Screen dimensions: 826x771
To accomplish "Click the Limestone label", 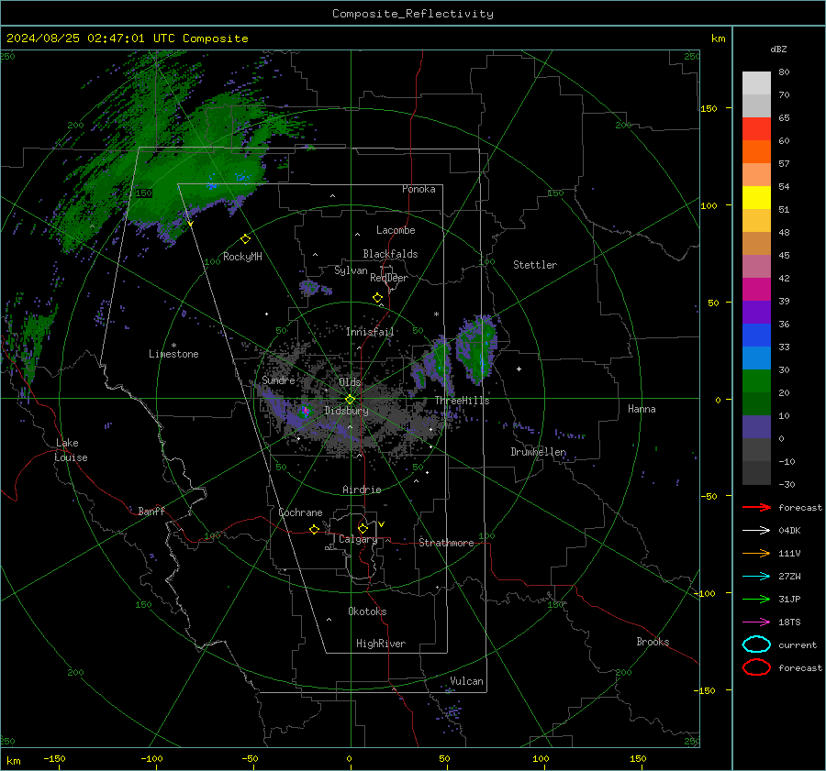I will pos(173,354).
